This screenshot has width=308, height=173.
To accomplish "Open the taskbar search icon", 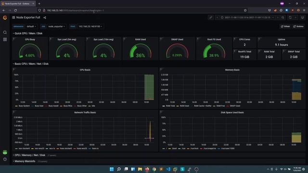I will pyautogui.click(x=119, y=169).
